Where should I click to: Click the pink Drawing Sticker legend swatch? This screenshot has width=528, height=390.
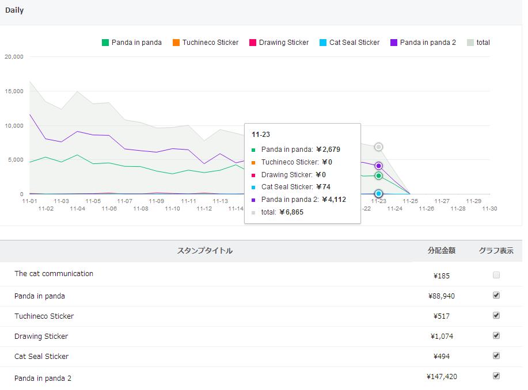pos(253,43)
